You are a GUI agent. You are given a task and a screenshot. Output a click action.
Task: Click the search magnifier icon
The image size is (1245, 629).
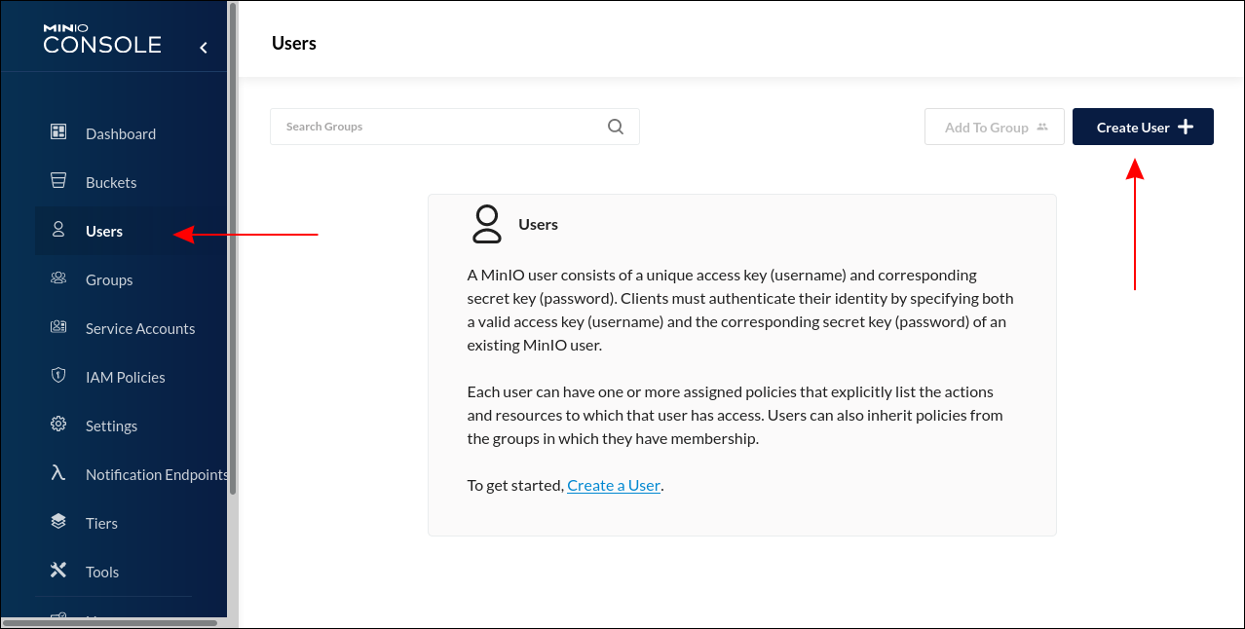(615, 126)
